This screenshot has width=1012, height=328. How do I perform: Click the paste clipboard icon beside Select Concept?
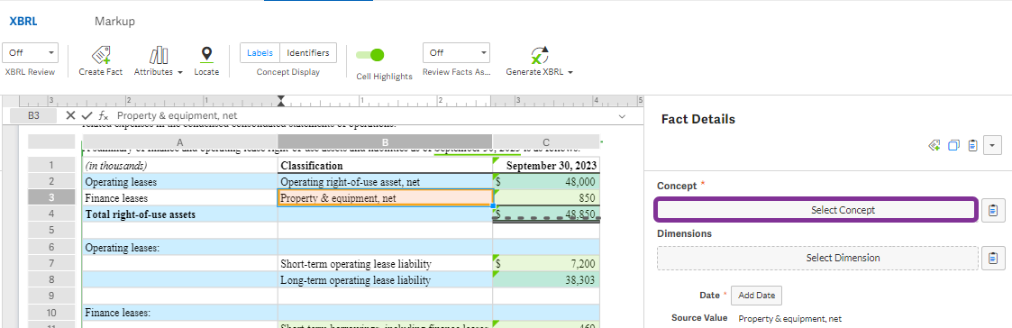coord(993,211)
